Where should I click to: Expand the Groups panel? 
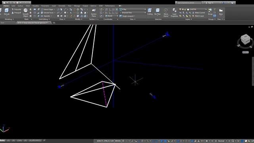(212, 19)
